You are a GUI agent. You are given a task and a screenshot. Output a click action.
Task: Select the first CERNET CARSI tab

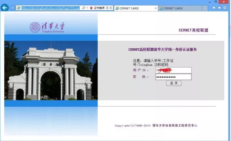pyautogui.click(x=136, y=8)
